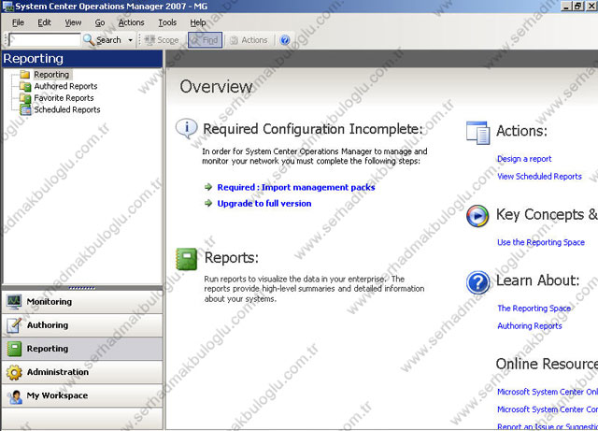
Task: Click the application icon in title bar
Action: 7,7
